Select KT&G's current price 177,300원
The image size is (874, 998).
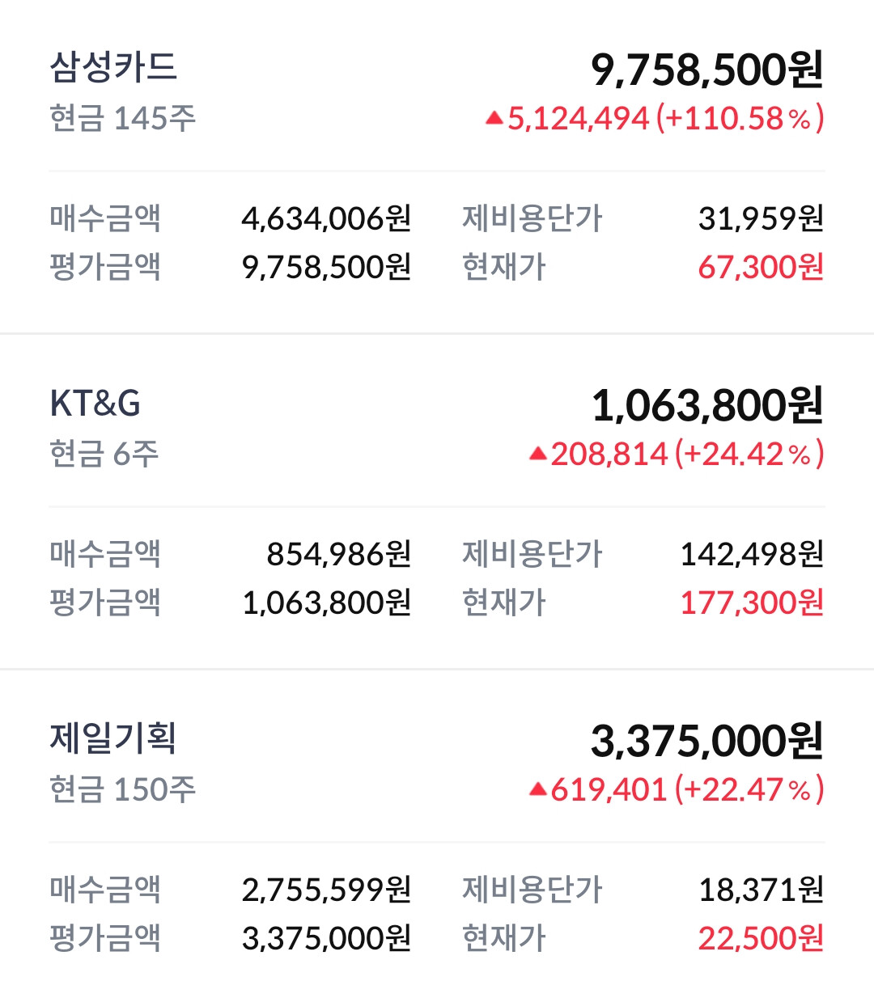(x=752, y=603)
